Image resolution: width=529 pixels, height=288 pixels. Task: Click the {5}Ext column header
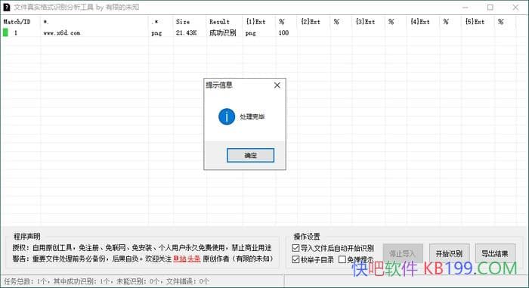pyautogui.click(x=475, y=22)
